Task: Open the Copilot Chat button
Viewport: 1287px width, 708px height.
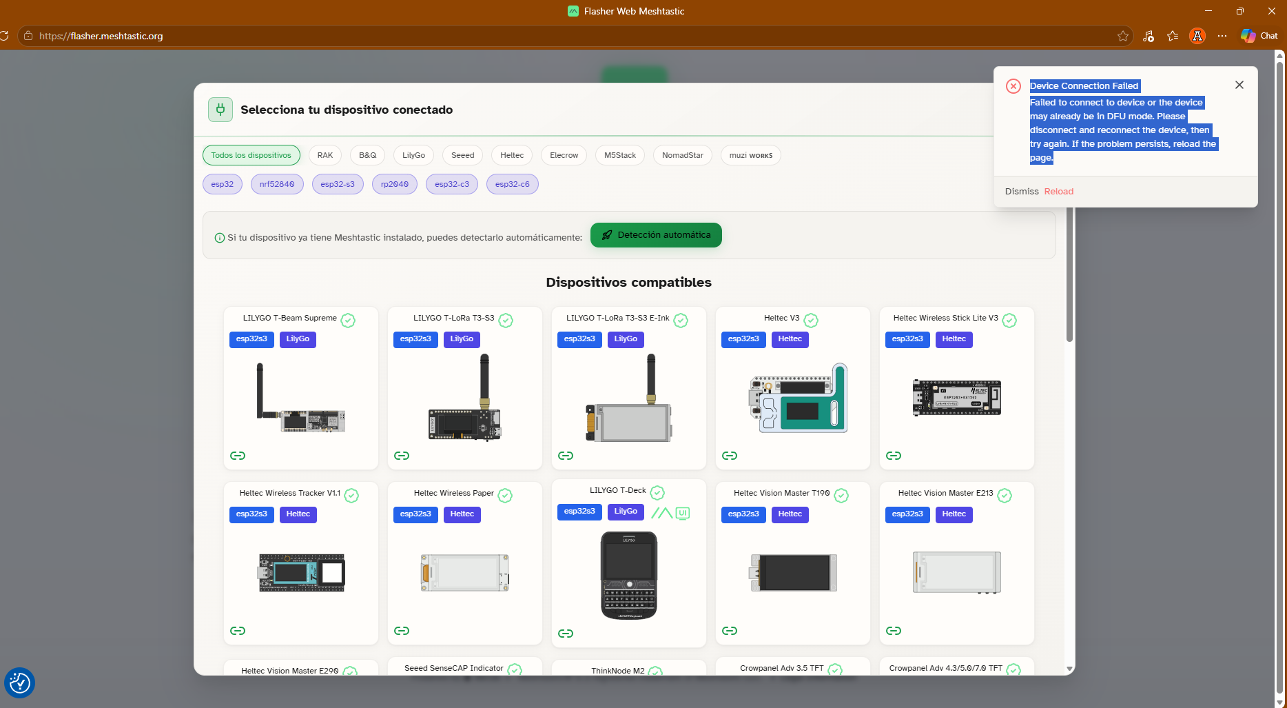Action: [1259, 36]
